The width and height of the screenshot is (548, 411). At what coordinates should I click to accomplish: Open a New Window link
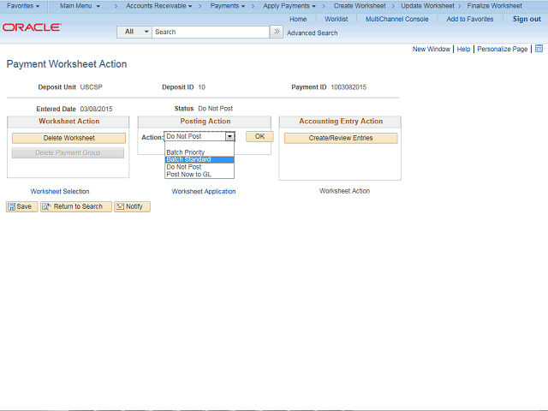pos(431,49)
